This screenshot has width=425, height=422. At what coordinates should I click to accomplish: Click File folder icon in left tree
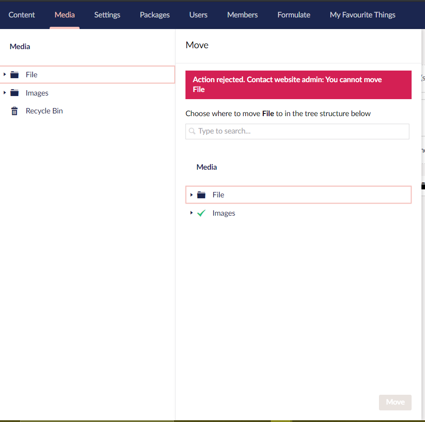(x=14, y=75)
